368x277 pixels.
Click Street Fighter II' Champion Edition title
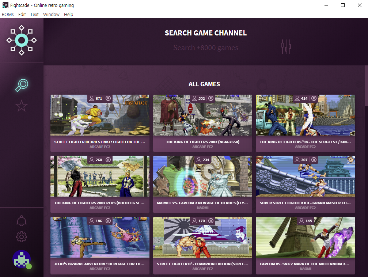(x=202, y=264)
